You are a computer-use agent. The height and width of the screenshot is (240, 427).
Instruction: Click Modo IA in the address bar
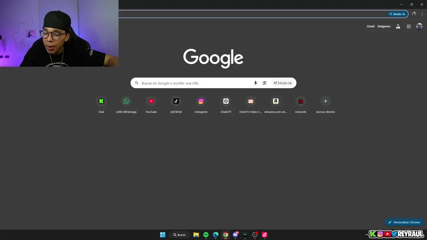pos(397,14)
